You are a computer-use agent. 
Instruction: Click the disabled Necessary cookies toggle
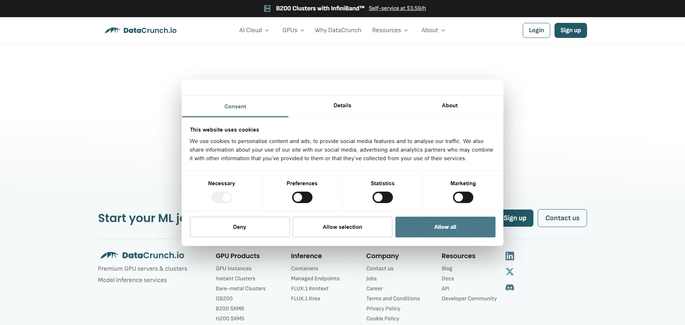pos(222,197)
